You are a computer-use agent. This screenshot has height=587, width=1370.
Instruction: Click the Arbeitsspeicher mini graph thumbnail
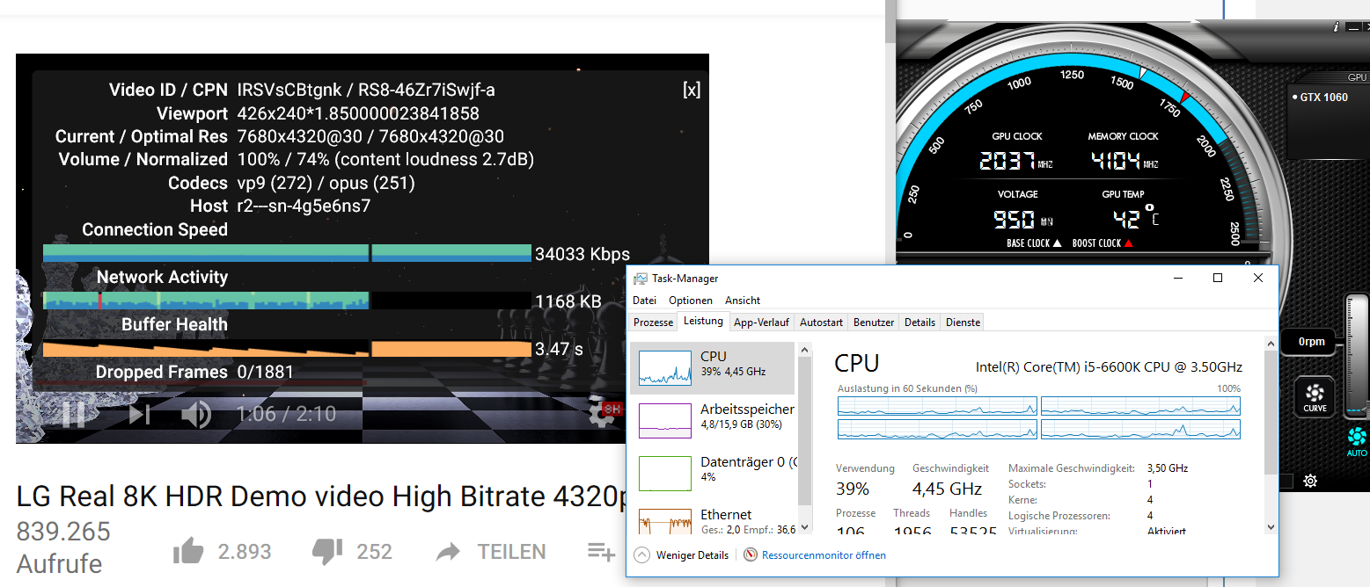pos(665,421)
